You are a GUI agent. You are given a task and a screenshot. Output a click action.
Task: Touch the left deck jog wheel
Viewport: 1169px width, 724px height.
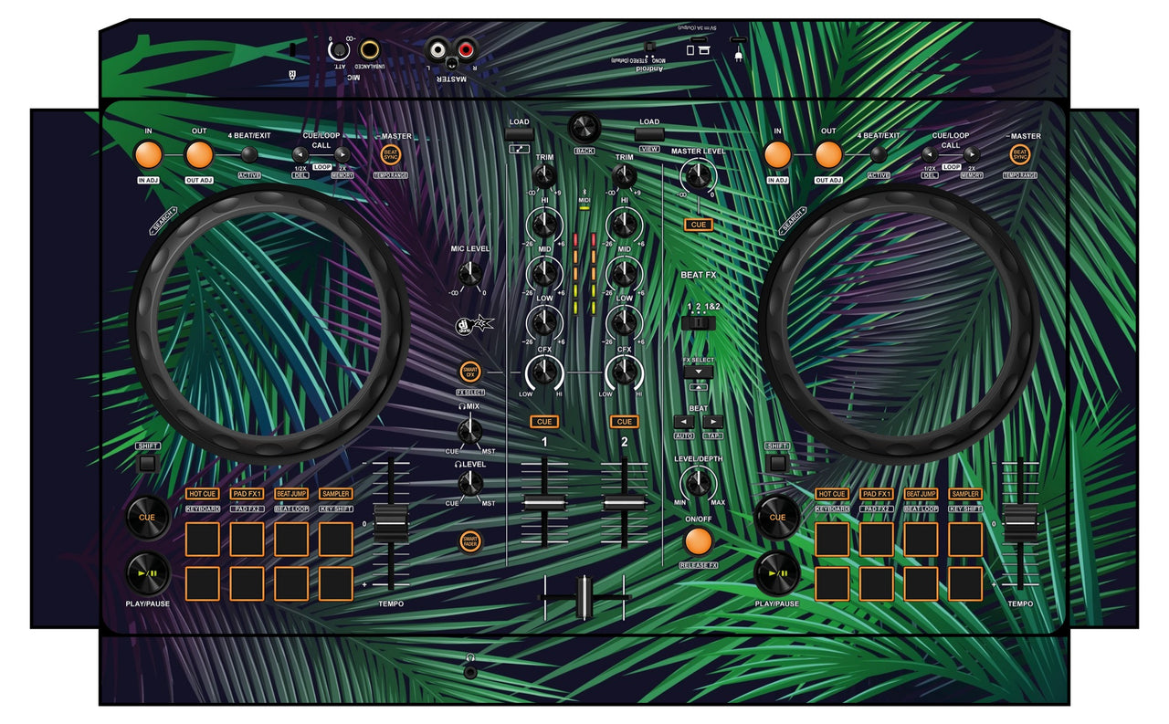coord(270,323)
